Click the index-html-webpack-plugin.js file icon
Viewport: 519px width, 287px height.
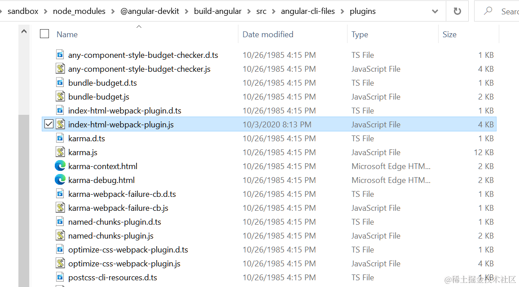point(60,124)
